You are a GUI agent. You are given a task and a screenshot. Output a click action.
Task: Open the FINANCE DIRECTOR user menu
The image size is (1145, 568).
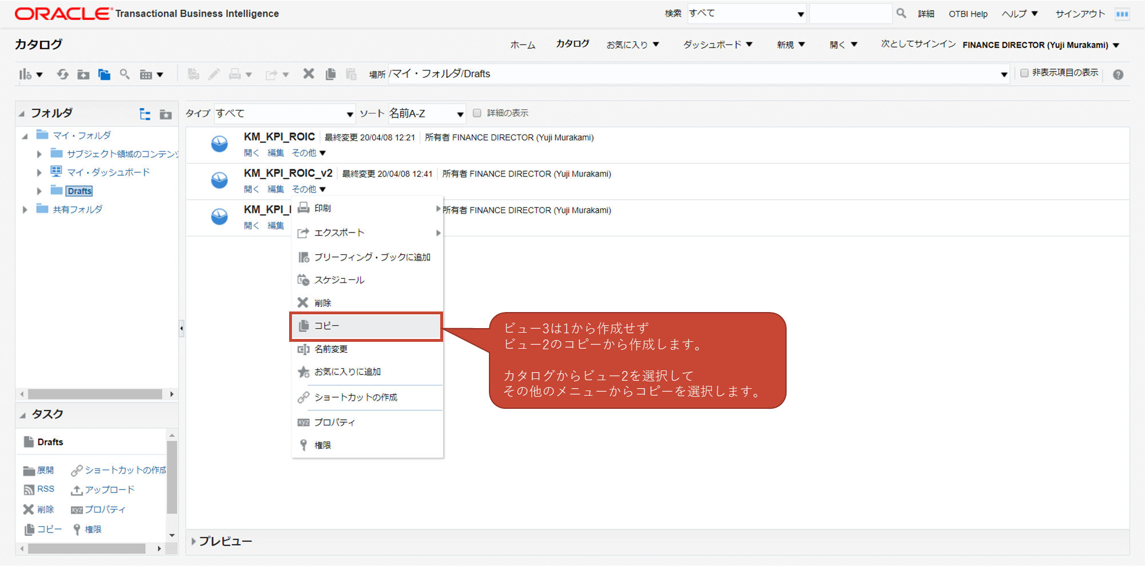click(x=1041, y=45)
